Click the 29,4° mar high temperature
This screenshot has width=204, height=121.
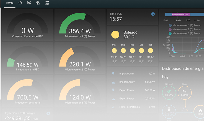(114, 57)
